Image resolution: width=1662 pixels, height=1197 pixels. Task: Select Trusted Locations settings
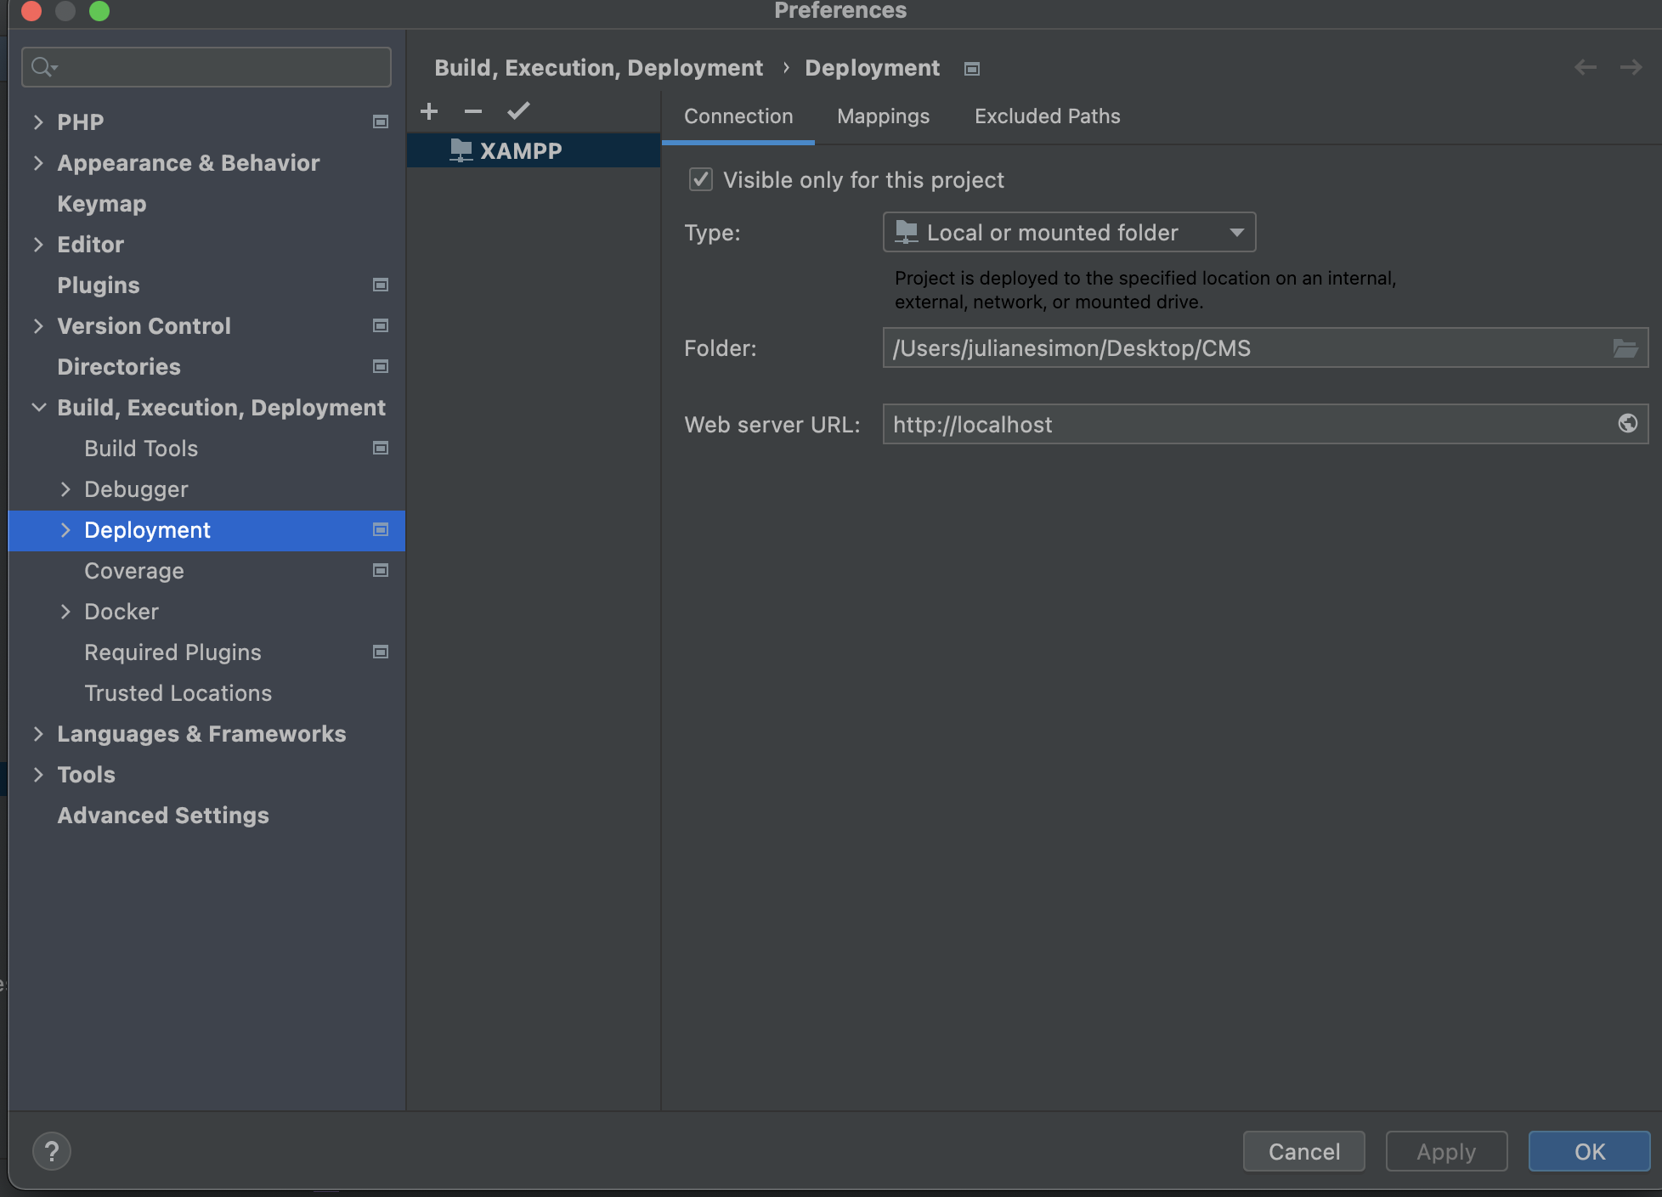click(178, 693)
